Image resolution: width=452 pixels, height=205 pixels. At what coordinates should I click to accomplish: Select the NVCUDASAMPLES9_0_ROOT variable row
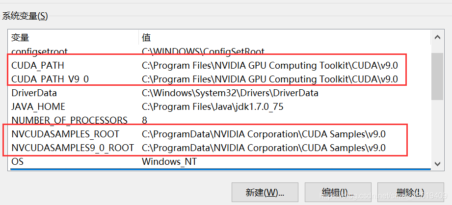pos(72,148)
